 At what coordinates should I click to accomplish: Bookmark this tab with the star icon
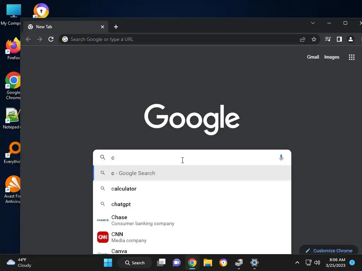click(314, 39)
